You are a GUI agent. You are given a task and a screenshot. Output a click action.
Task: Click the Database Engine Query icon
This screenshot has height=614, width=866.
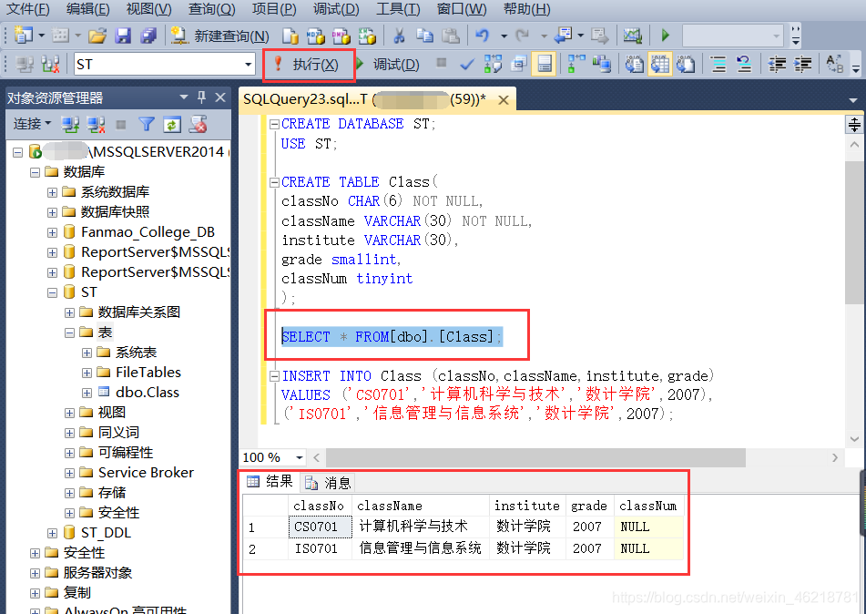290,36
